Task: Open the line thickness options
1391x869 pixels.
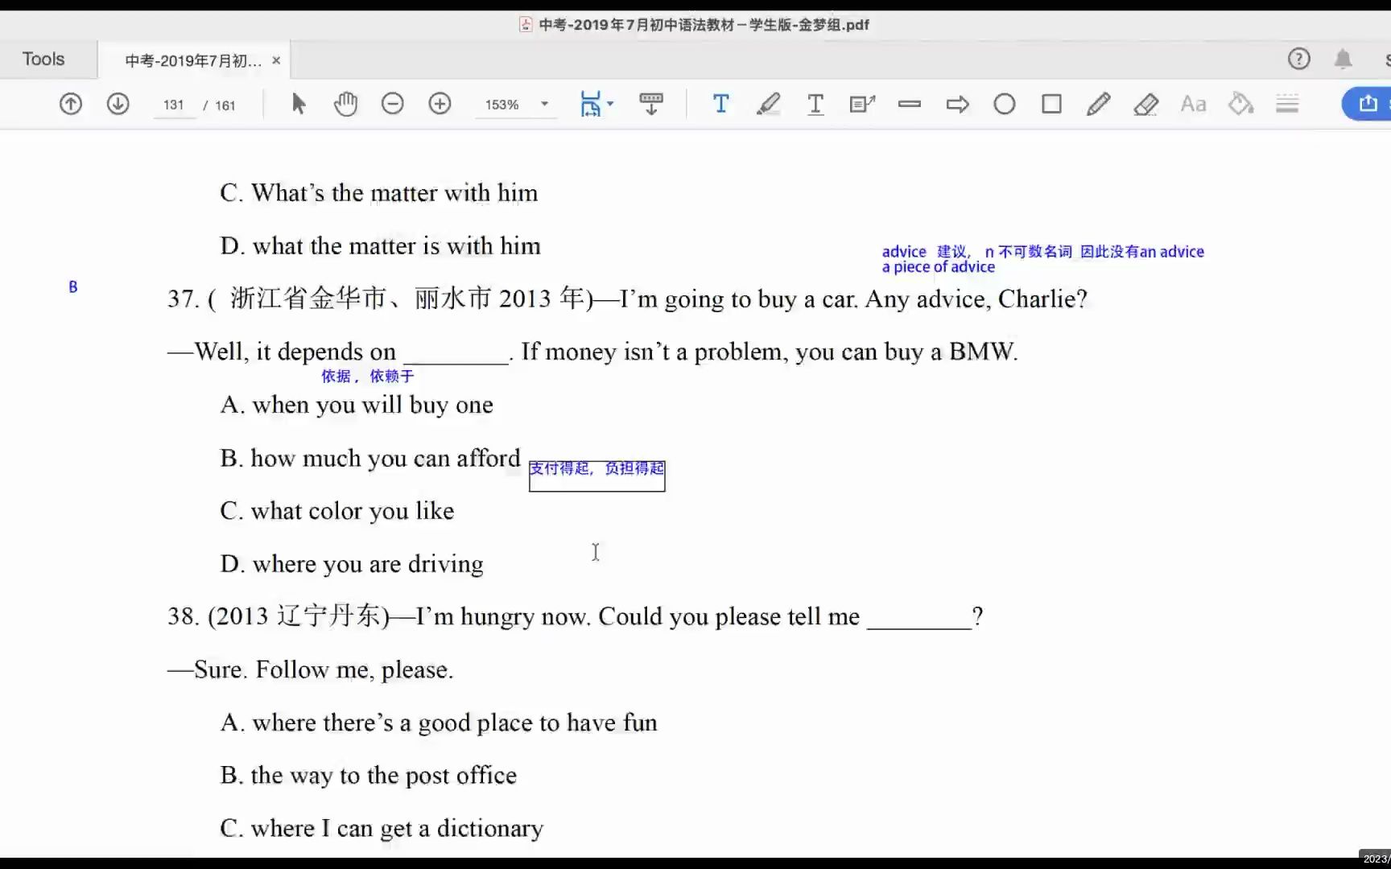Action: coord(1287,104)
